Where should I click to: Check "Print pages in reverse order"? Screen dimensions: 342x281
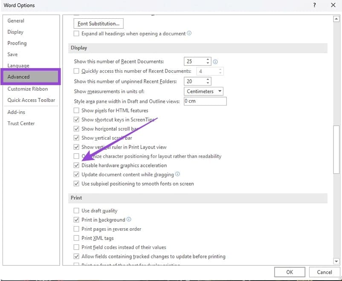point(76,229)
